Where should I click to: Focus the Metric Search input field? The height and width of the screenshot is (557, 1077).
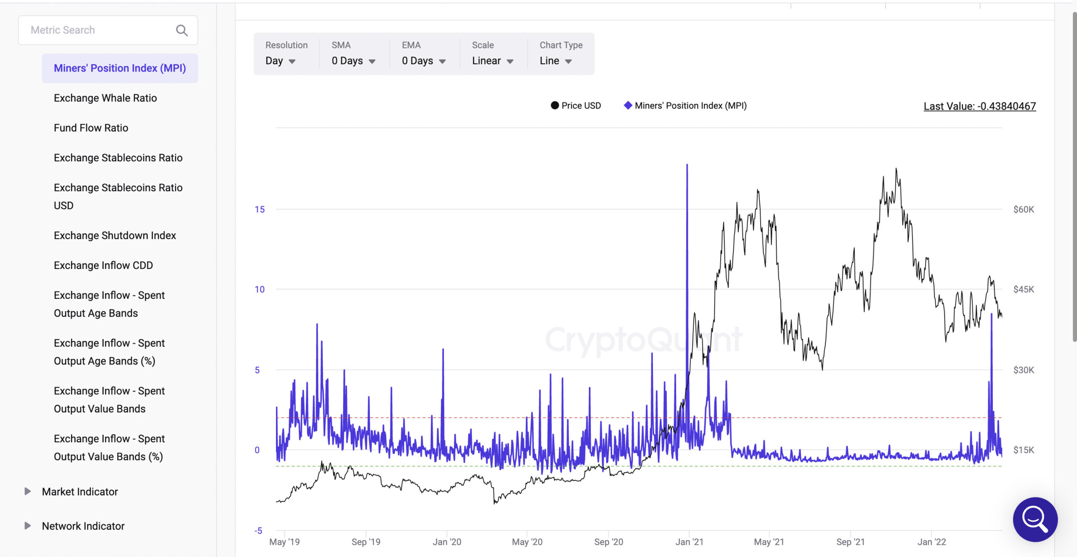[108, 30]
